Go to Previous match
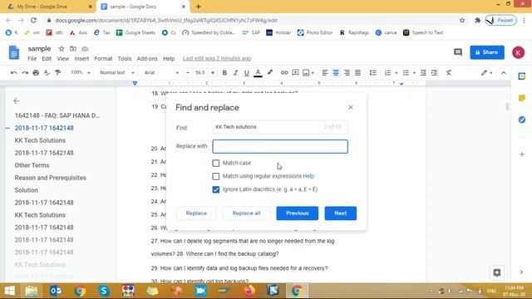The height and width of the screenshot is (299, 532). pos(298,213)
